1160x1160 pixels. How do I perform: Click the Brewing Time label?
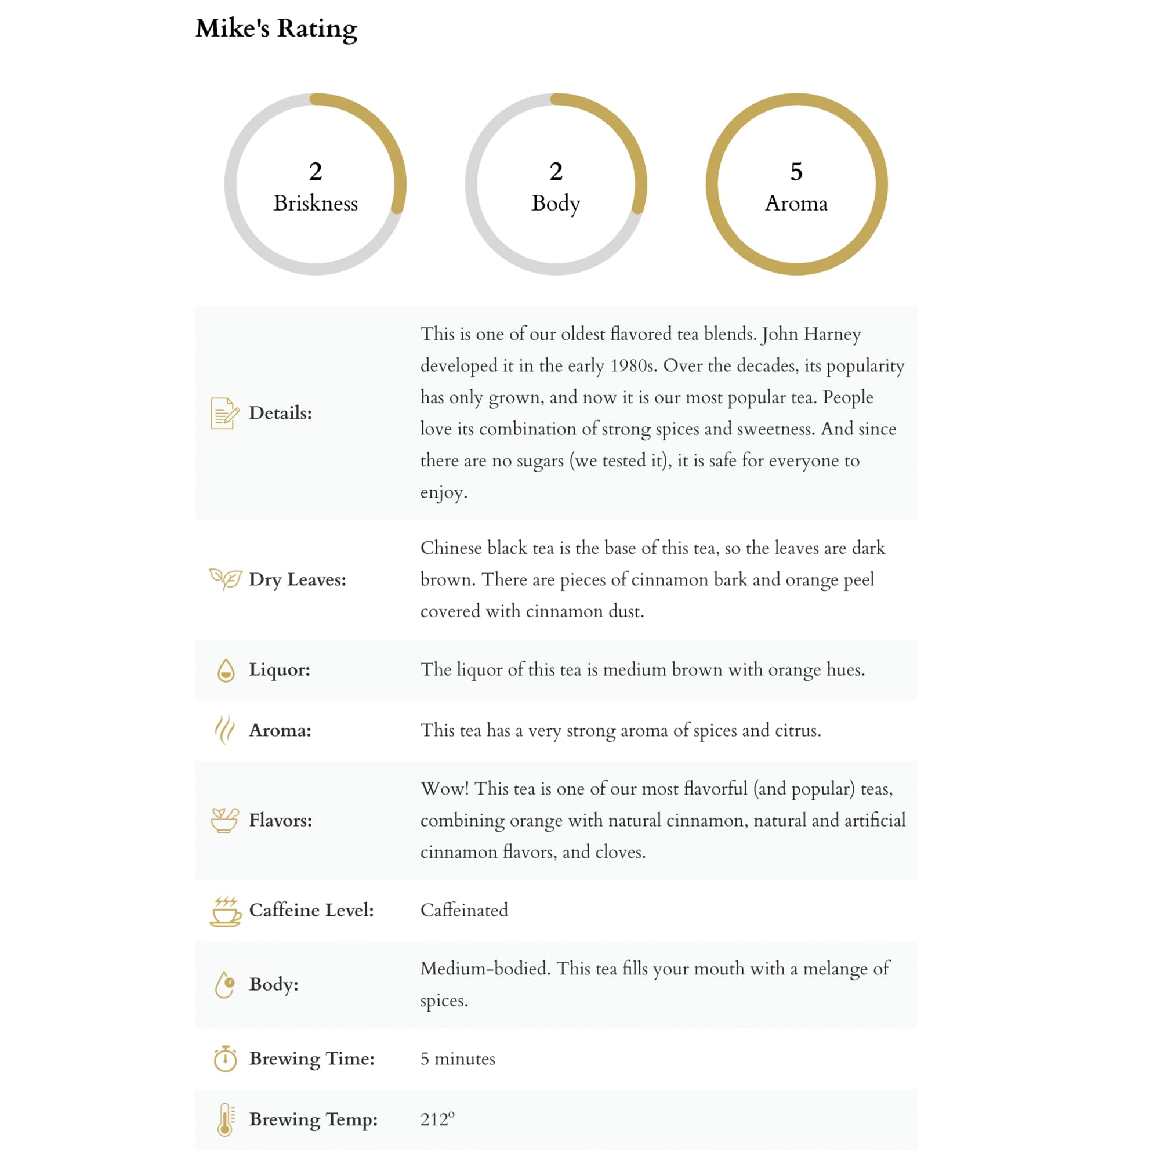311,1058
